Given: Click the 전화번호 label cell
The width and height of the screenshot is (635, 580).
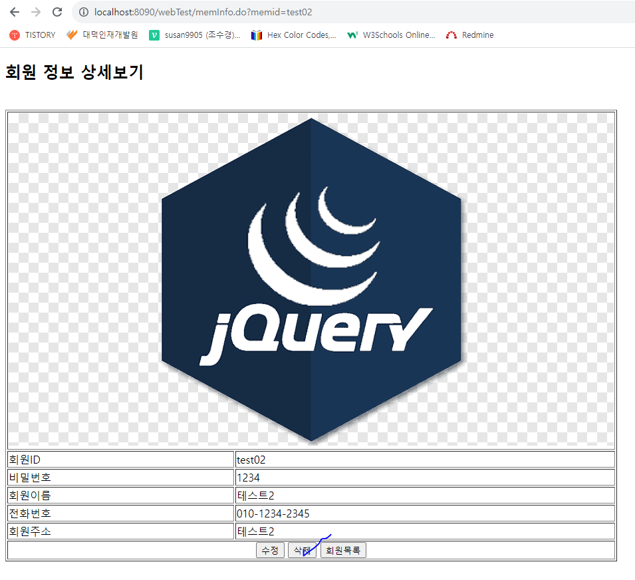Looking at the screenshot, I should pos(120,513).
